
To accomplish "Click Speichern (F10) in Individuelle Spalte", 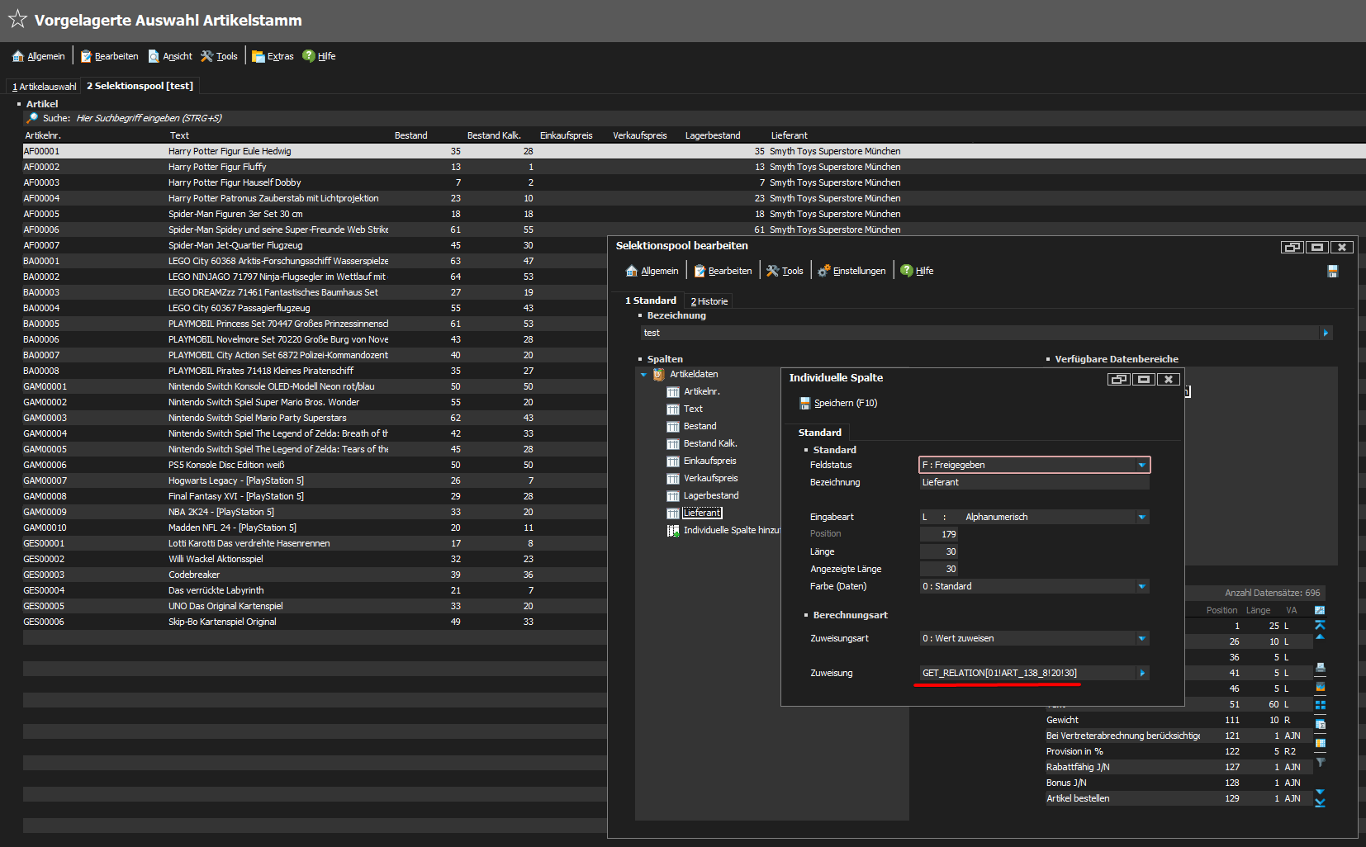I will tap(838, 403).
